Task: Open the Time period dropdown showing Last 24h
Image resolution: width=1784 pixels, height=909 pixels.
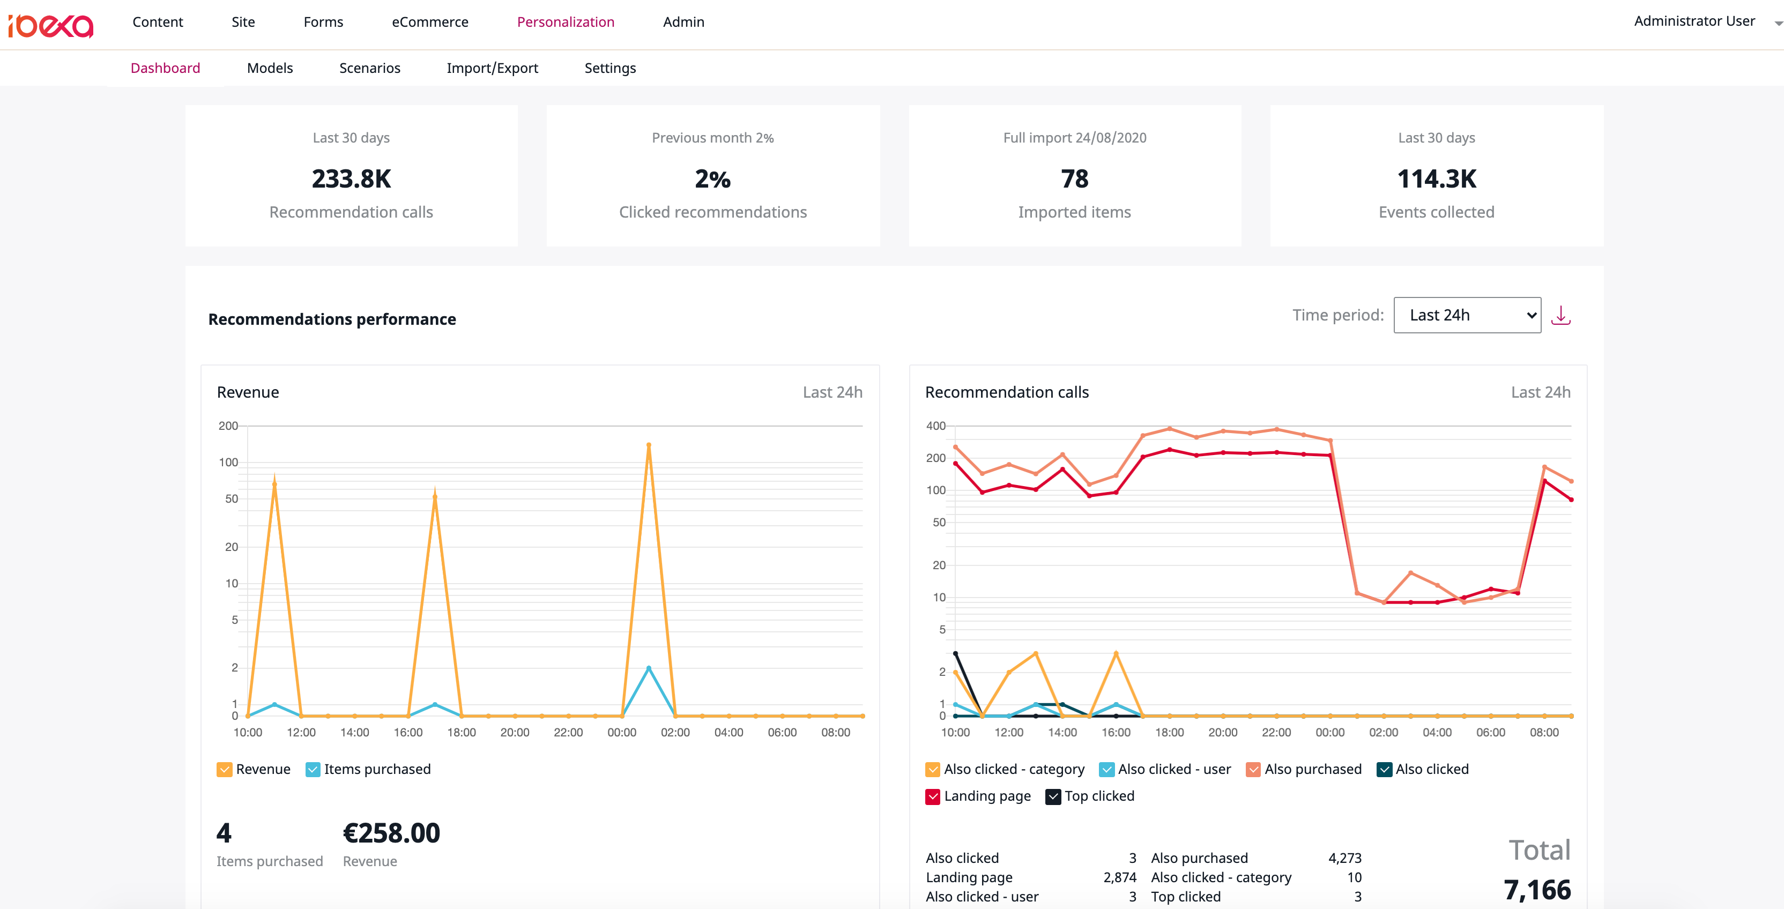Action: coord(1467,315)
